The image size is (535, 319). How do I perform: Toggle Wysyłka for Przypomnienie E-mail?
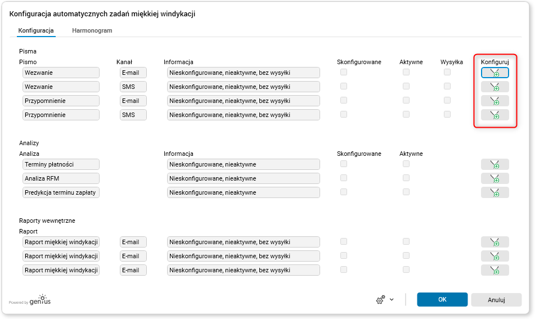[447, 100]
